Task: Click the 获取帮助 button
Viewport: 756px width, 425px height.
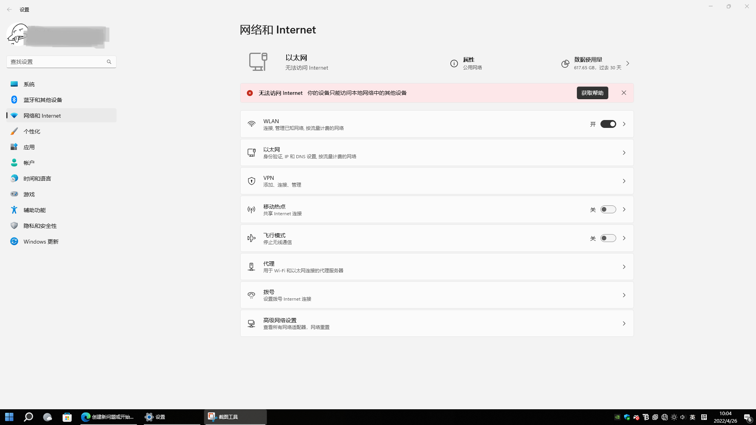Action: [x=592, y=93]
